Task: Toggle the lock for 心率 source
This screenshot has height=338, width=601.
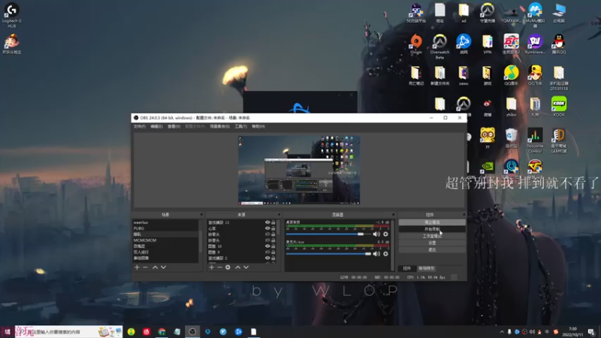Action: click(x=273, y=228)
